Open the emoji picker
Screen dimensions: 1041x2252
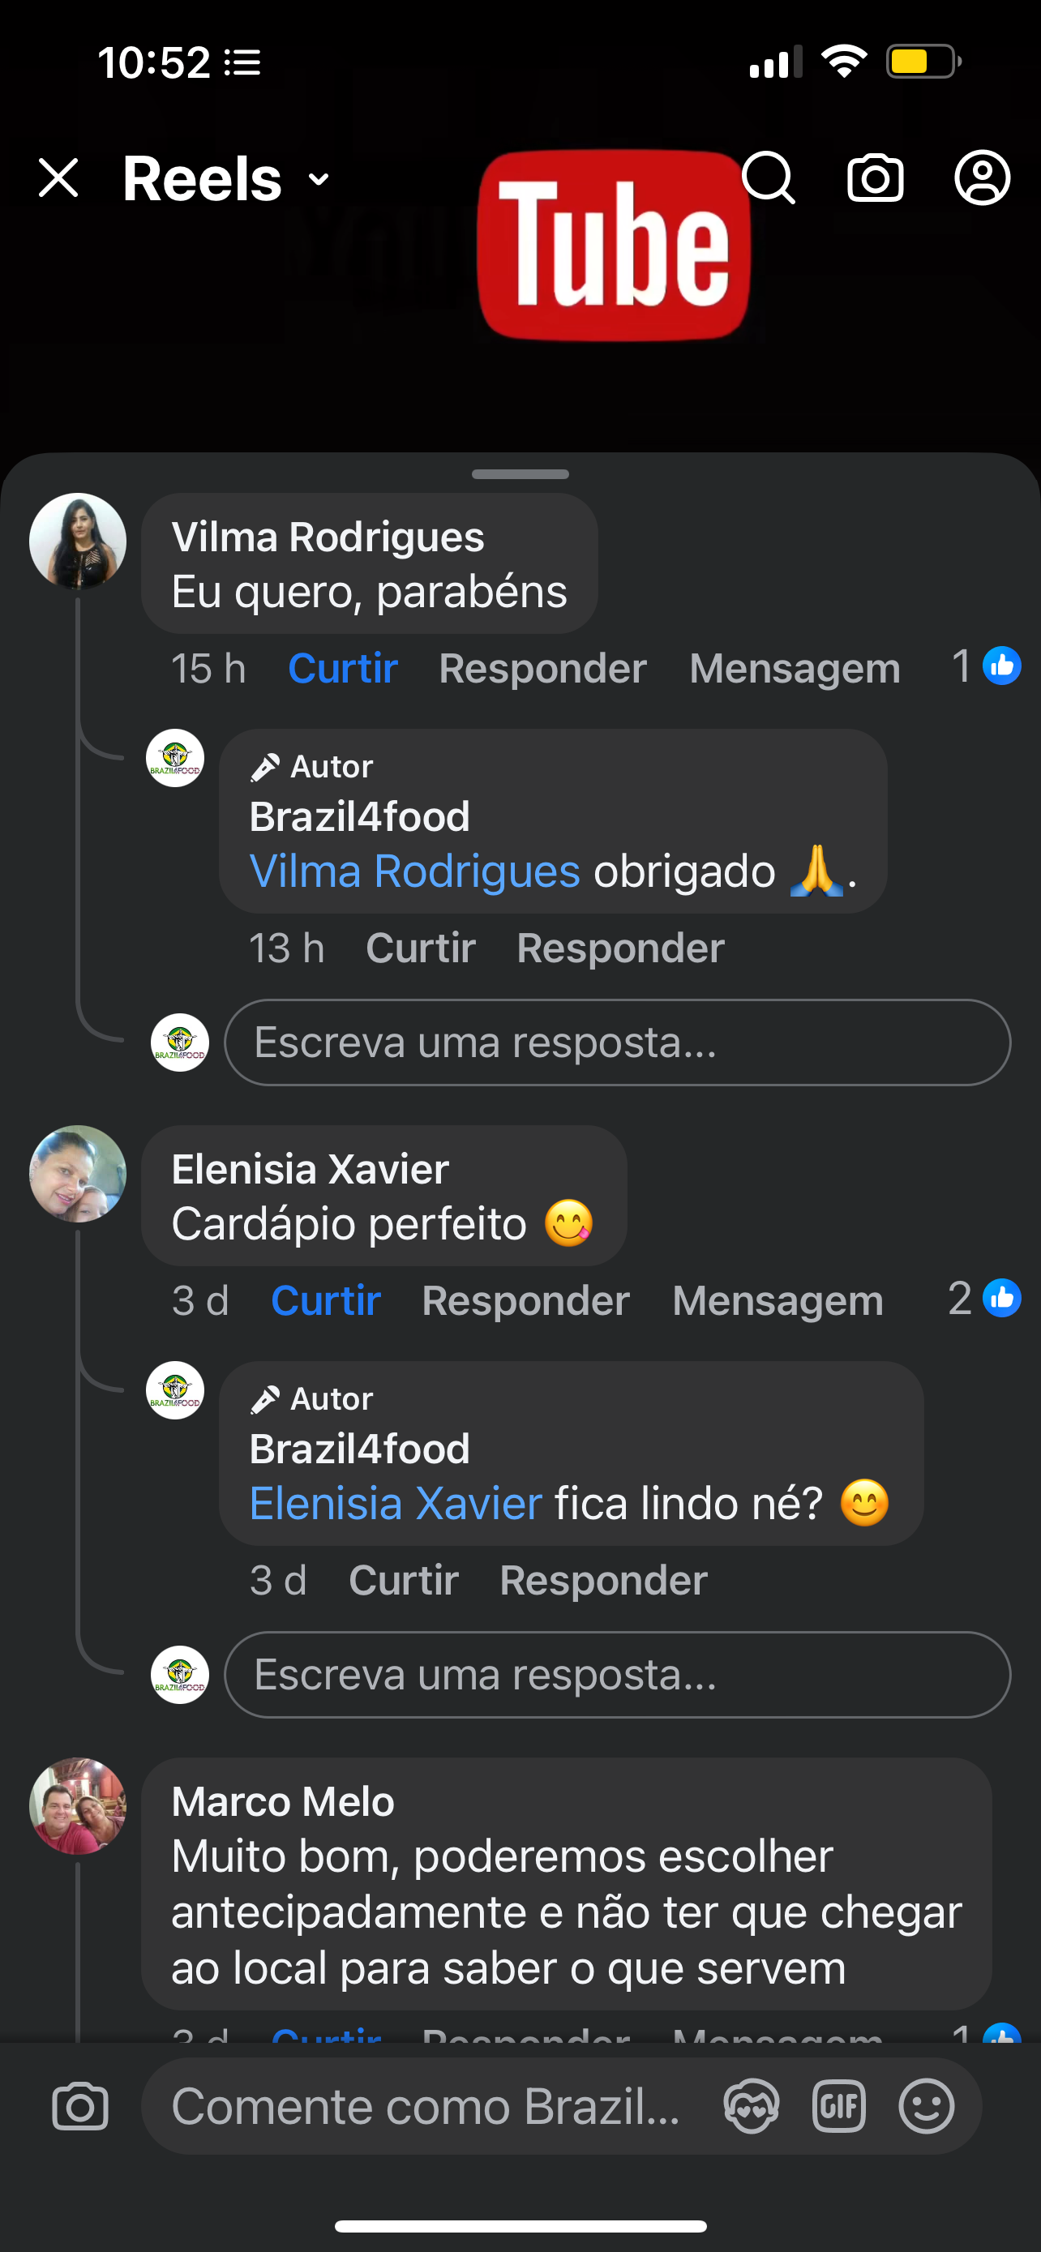click(926, 2106)
